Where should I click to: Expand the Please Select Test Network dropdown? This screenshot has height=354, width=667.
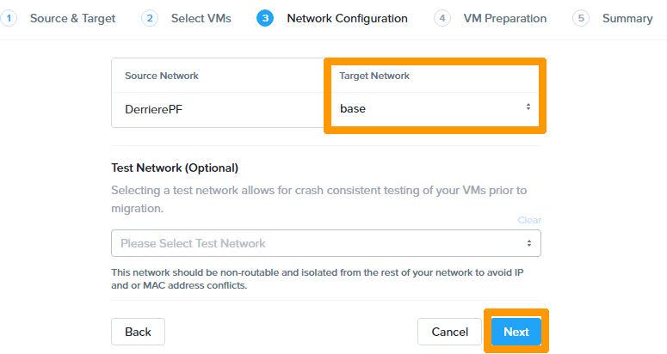pos(326,243)
